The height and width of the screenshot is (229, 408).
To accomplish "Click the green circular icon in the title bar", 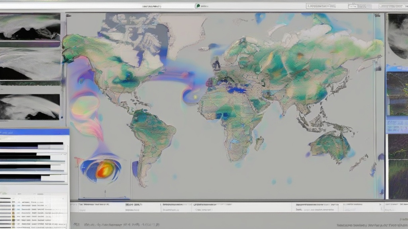I will click(198, 6).
